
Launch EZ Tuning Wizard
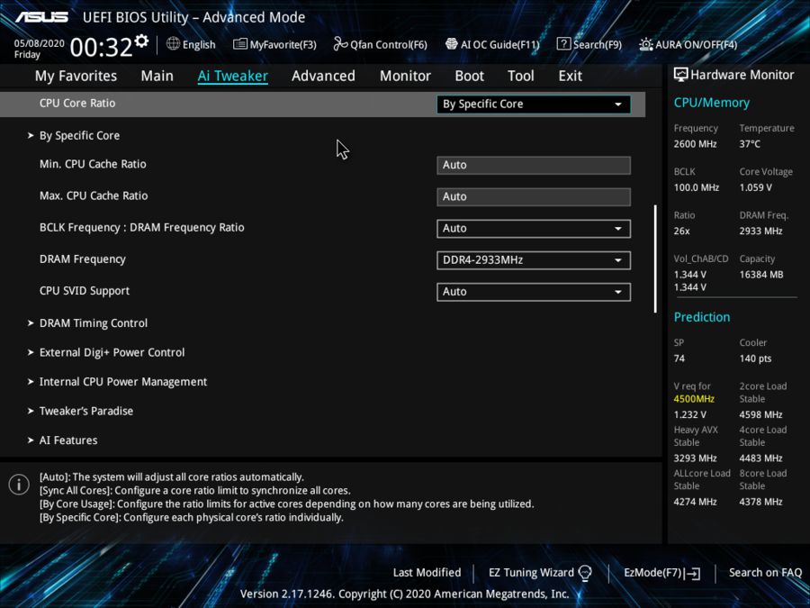[531, 573]
